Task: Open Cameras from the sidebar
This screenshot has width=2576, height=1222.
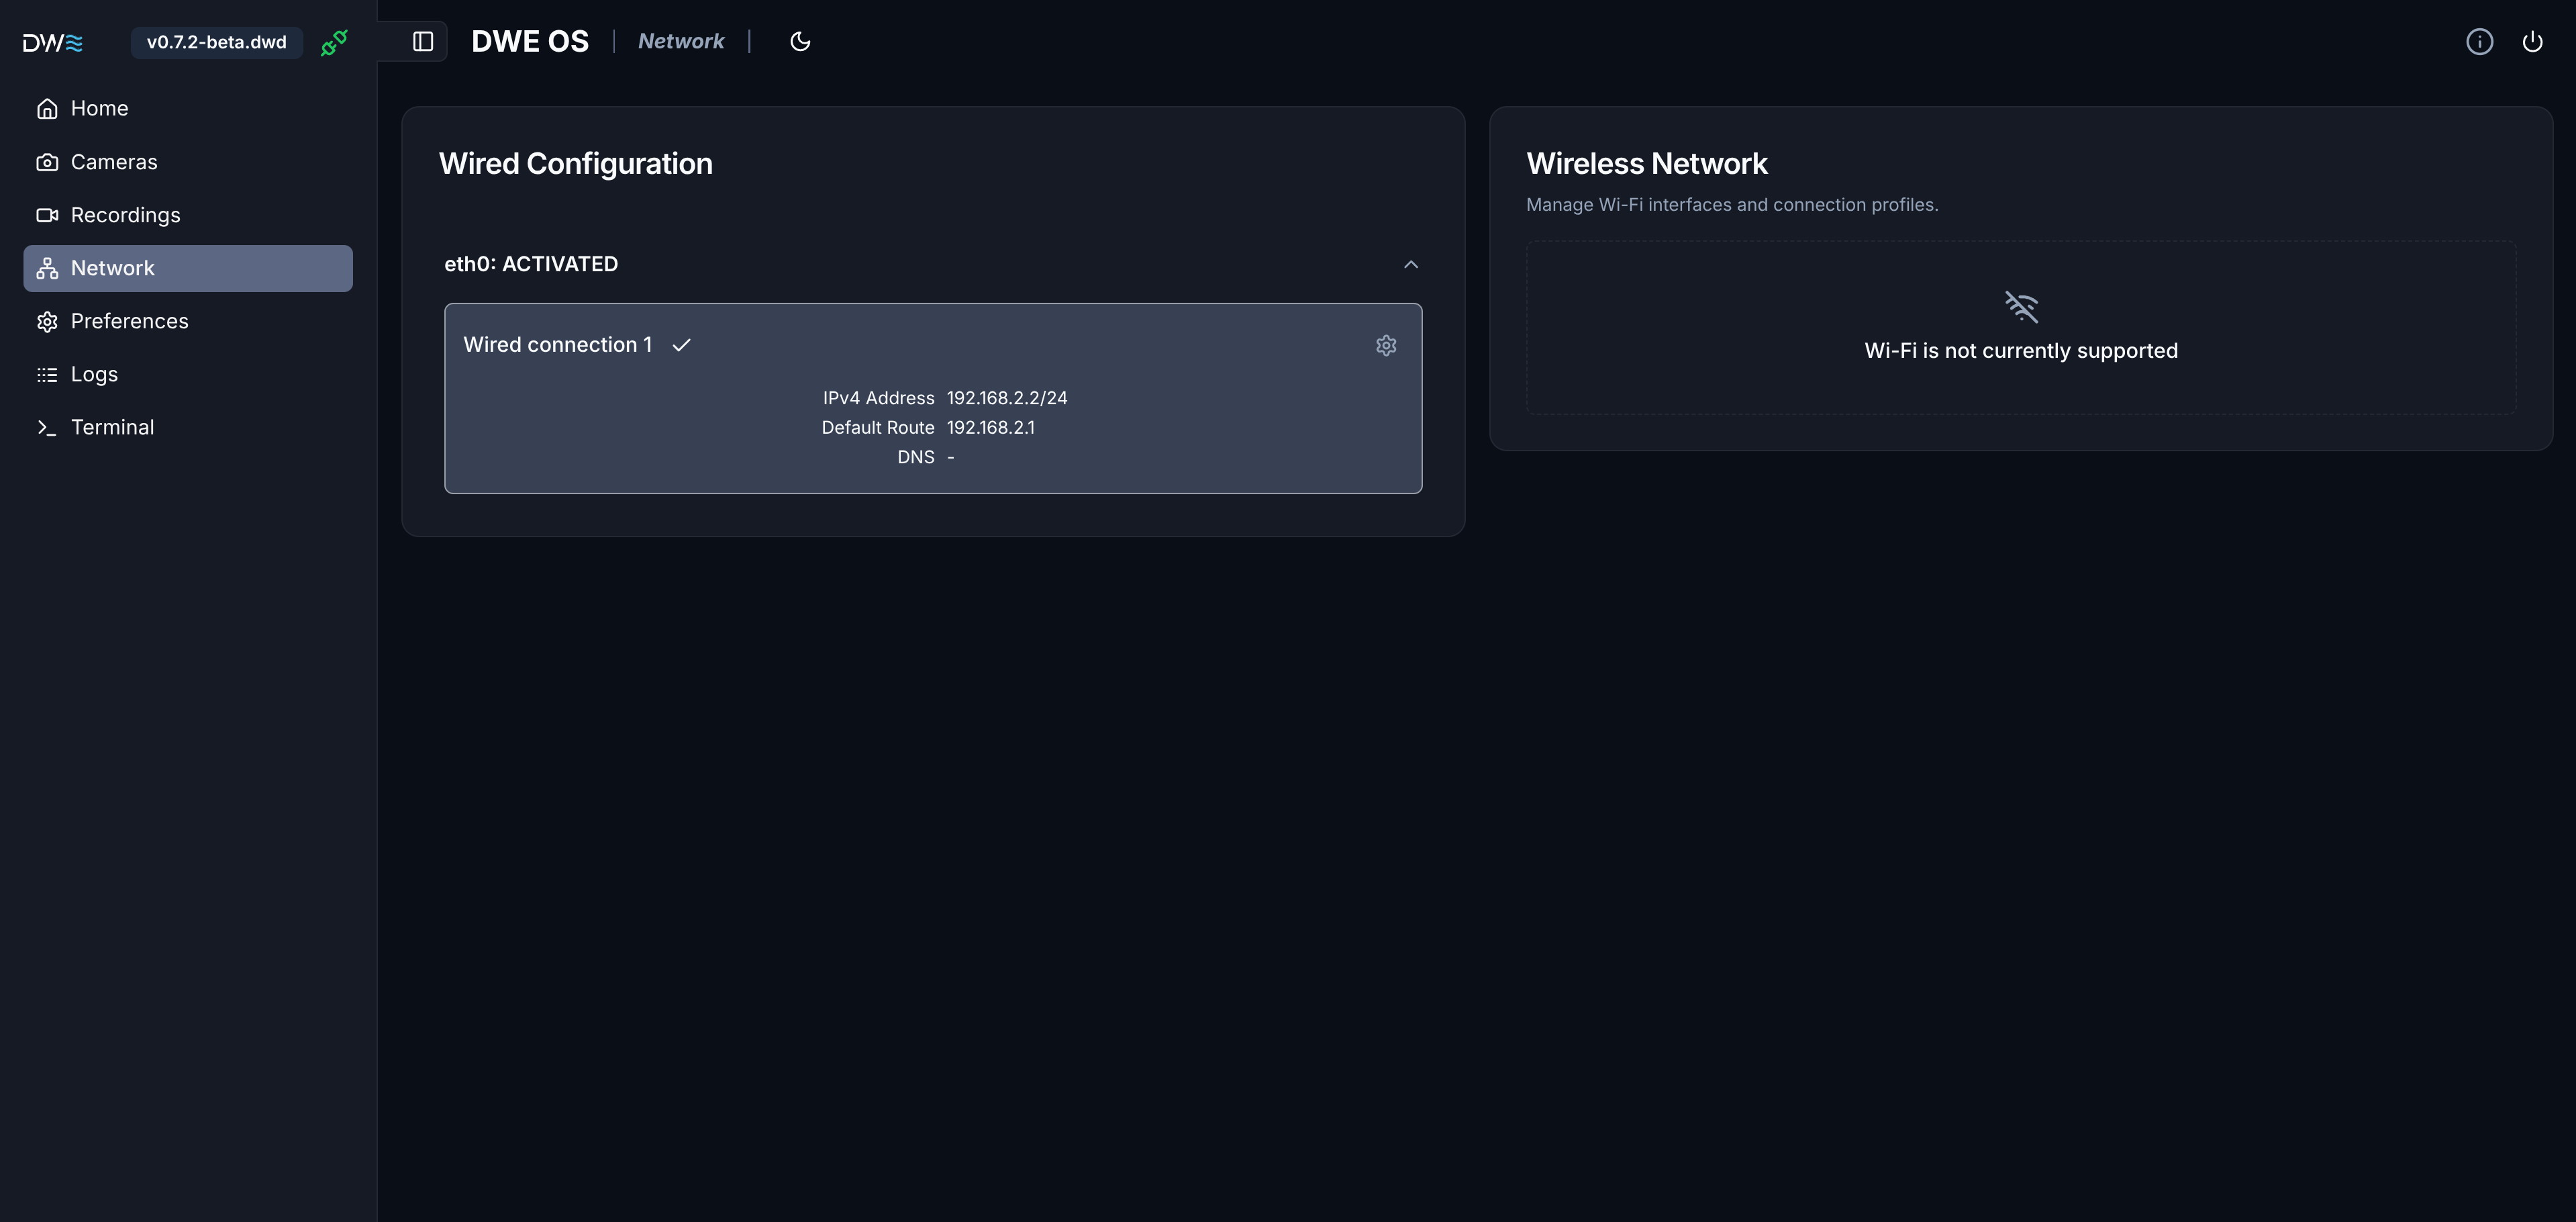Action: [188, 162]
